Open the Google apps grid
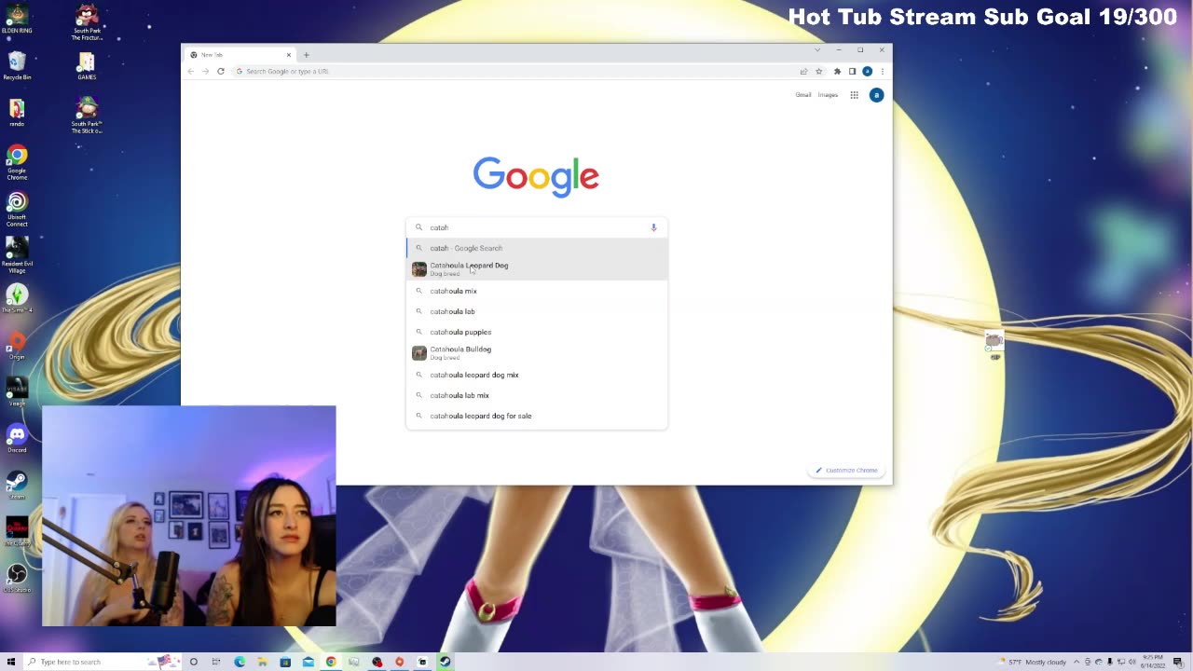 (854, 95)
